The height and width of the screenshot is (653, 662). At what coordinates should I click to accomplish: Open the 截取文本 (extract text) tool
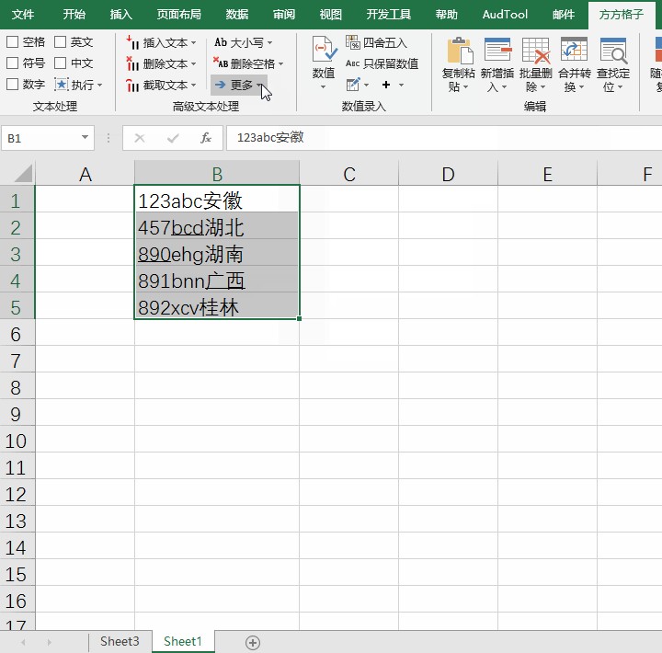point(161,86)
